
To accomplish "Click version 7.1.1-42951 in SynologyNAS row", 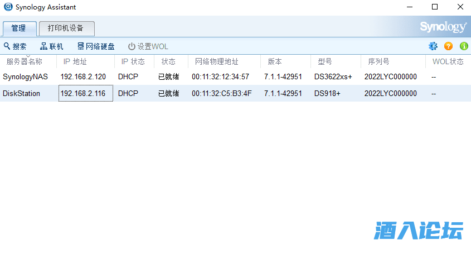I will tap(283, 76).
